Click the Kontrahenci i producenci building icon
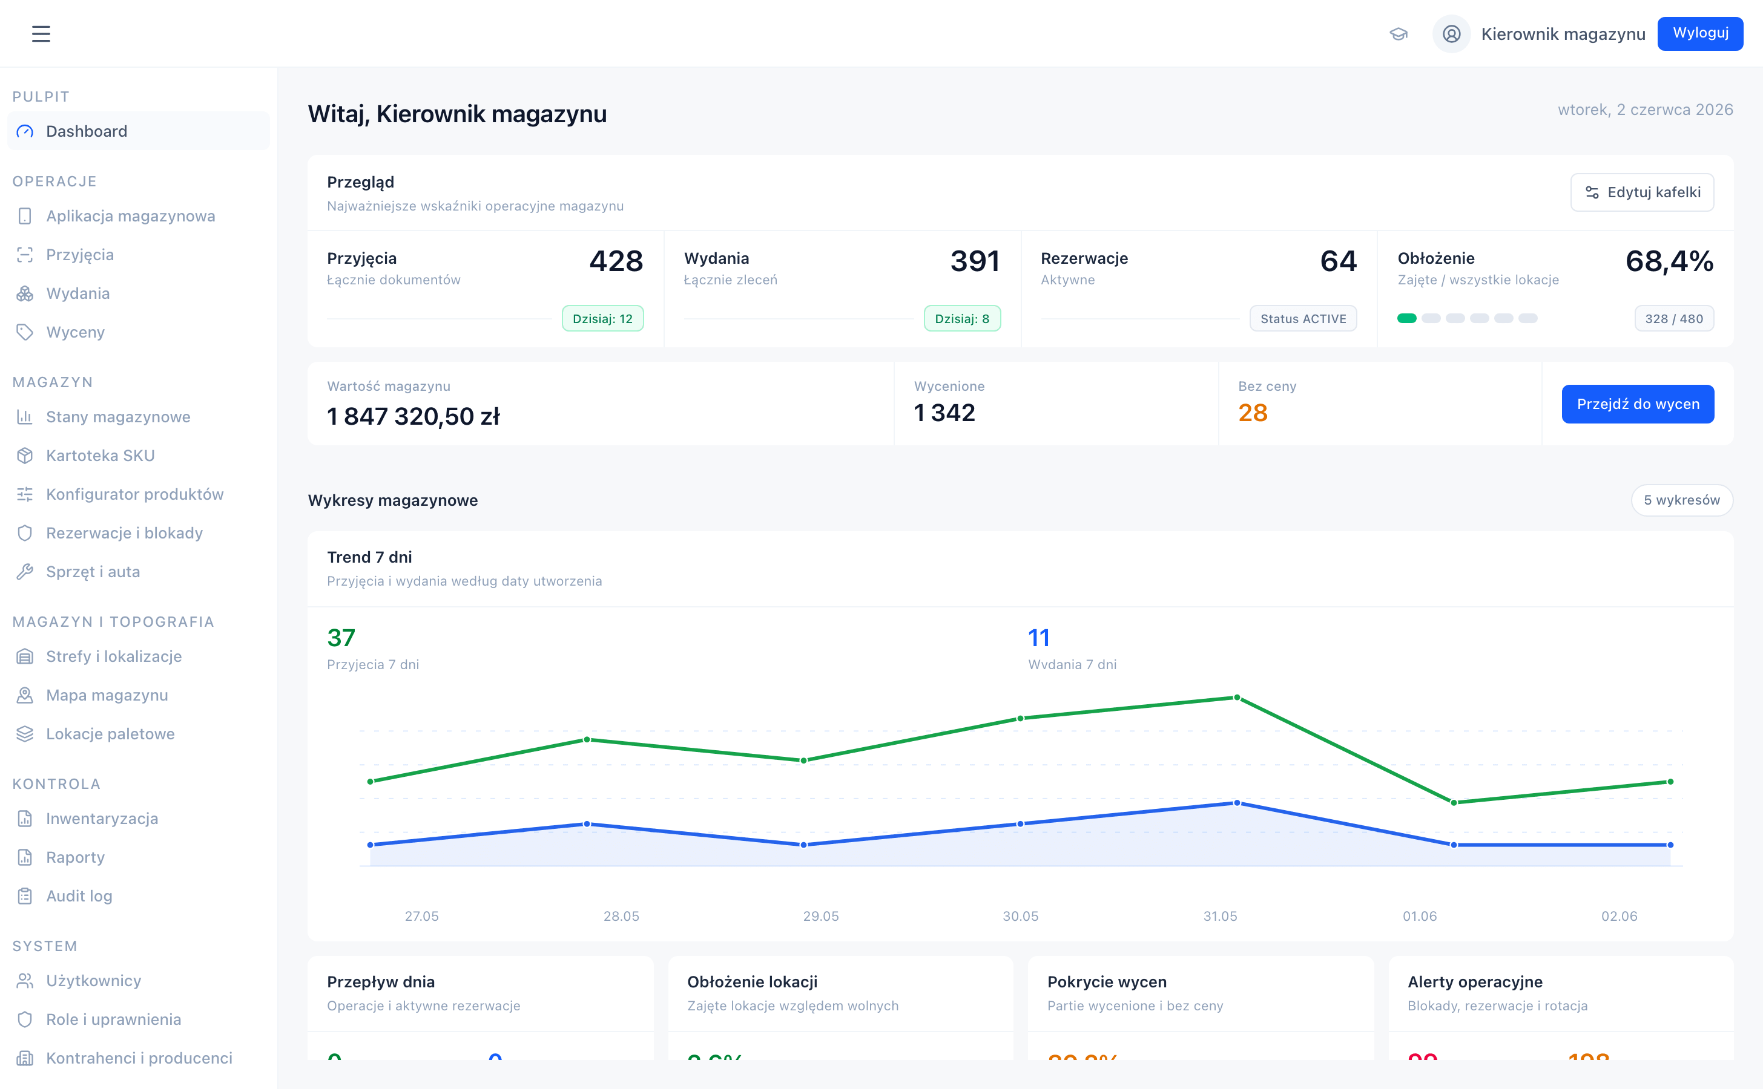 point(25,1059)
